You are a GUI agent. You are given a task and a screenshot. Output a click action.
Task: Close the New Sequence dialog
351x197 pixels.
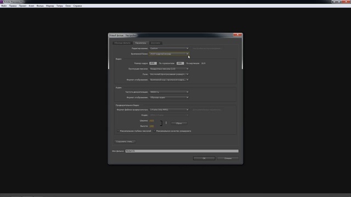click(x=237, y=35)
